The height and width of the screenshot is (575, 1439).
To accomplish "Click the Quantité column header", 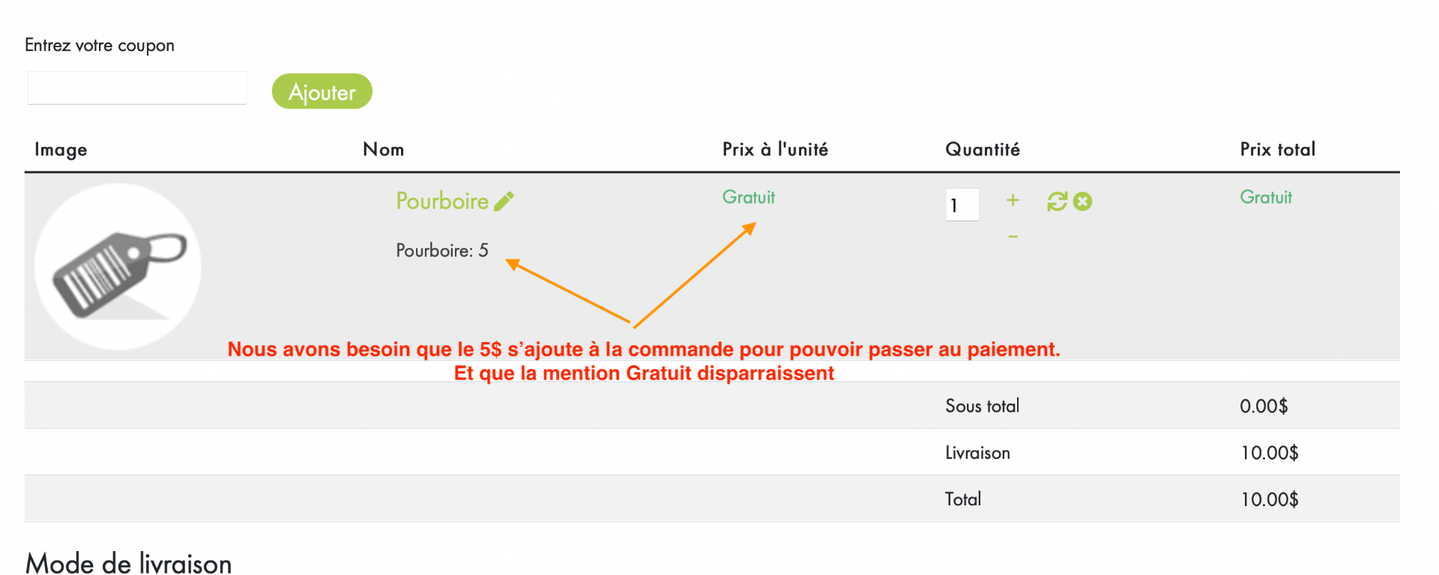I will click(982, 150).
